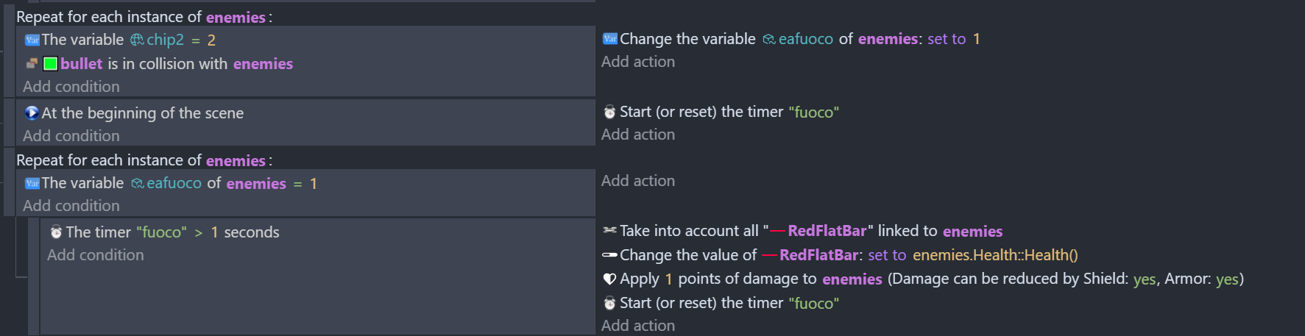Click Add condition under the bullet collision condition
This screenshot has width=1305, height=336.
pyautogui.click(x=71, y=87)
